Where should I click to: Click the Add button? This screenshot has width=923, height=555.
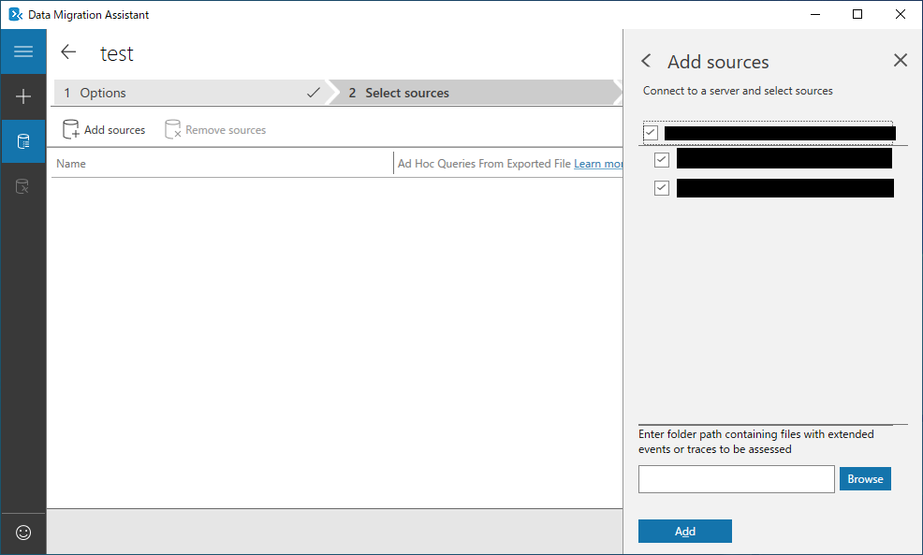[685, 532]
